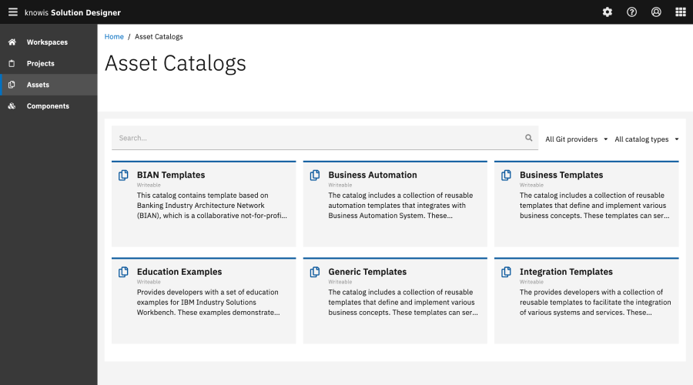Open the help question mark icon
The image size is (693, 385).
point(631,12)
